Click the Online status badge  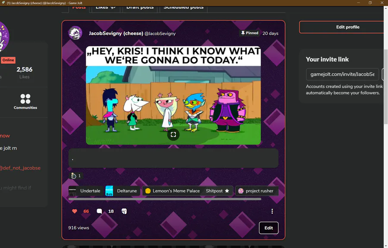(x=8, y=60)
